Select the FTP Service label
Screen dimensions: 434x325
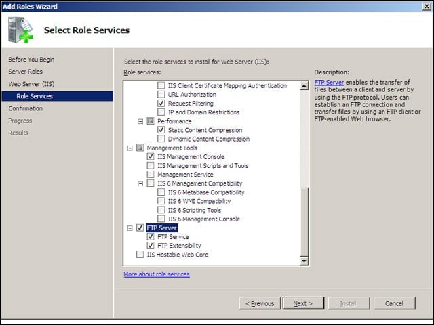click(x=173, y=236)
